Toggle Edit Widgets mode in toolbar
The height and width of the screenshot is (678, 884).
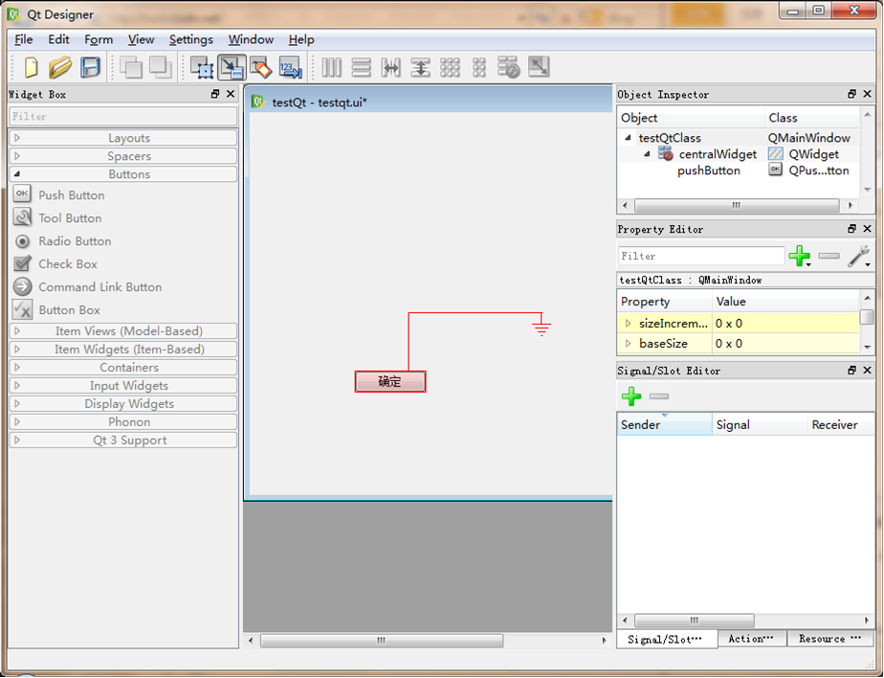(202, 67)
